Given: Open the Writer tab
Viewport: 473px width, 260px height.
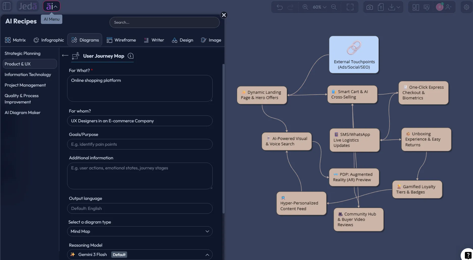Looking at the screenshot, I should (154, 40).
